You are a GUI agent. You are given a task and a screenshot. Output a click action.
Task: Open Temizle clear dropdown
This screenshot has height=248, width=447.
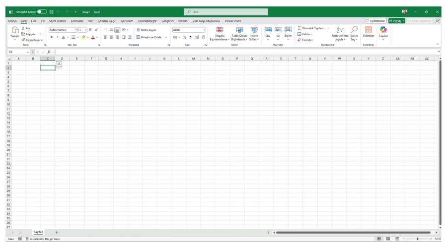[x=305, y=40]
